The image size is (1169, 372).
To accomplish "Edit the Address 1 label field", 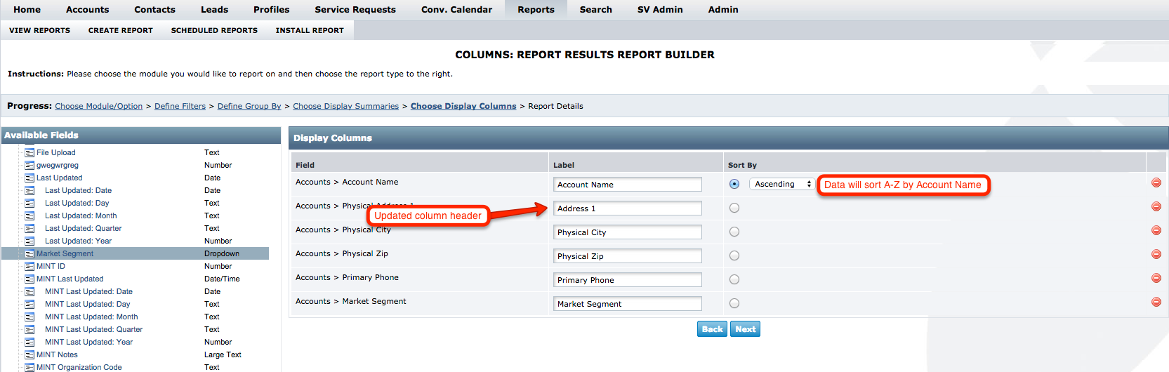I will tap(628, 208).
